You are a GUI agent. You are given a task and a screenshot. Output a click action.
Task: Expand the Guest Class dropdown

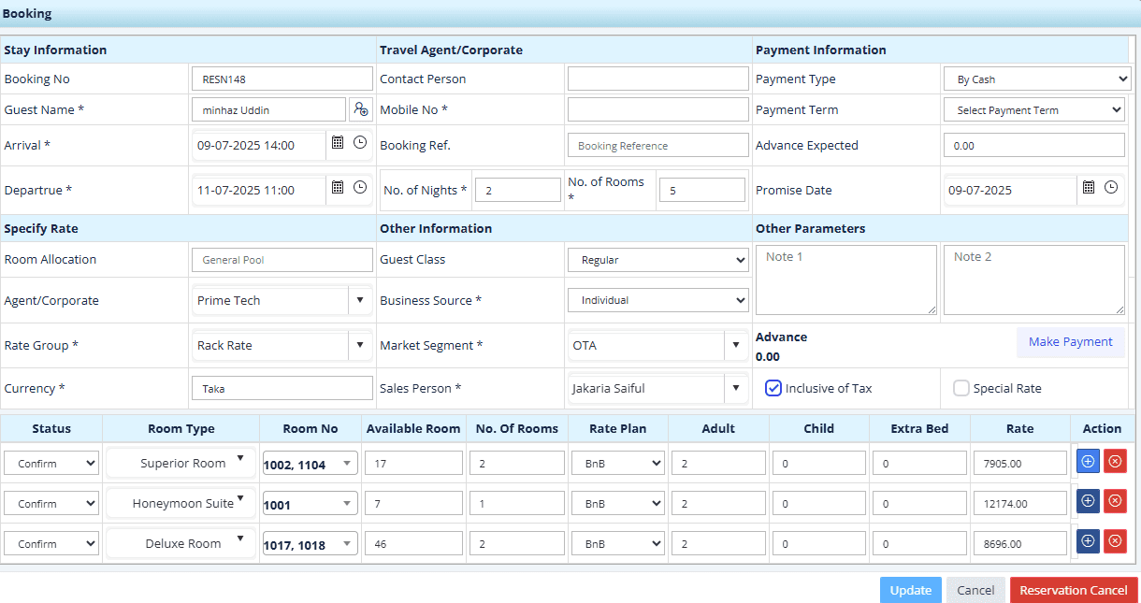coord(657,260)
